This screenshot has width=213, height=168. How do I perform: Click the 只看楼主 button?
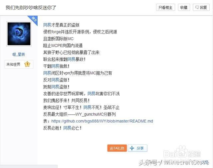coord(165,7)
